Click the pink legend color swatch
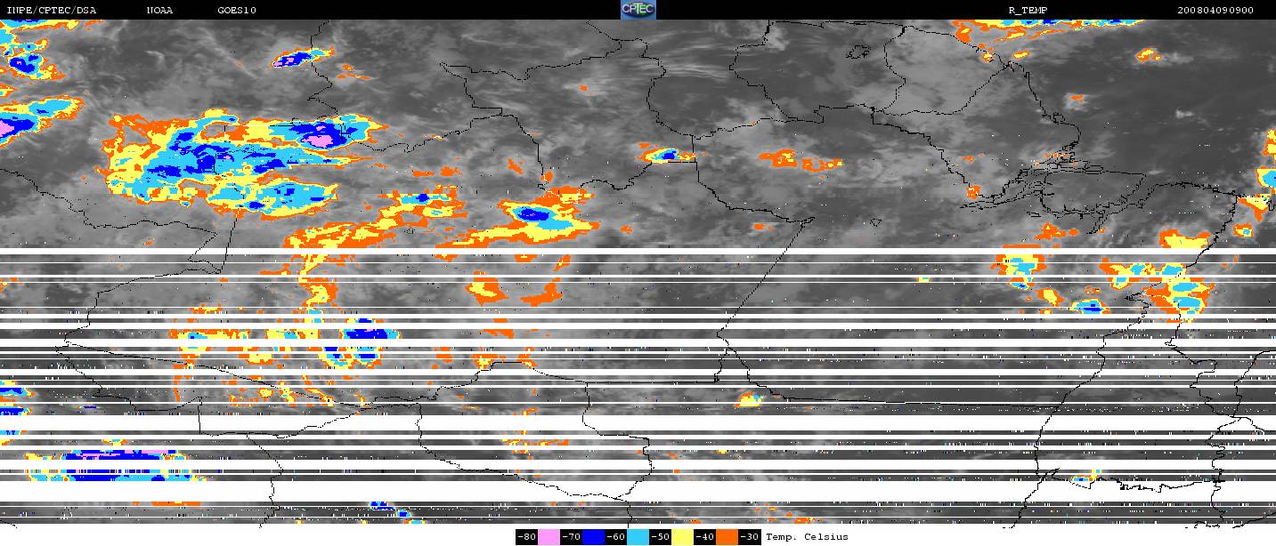Screen dimensions: 1276x546 click(x=549, y=537)
